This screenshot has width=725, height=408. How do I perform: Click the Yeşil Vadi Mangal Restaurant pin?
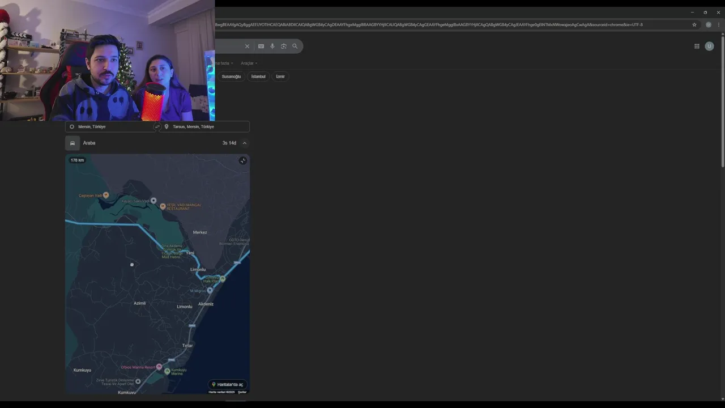(163, 206)
